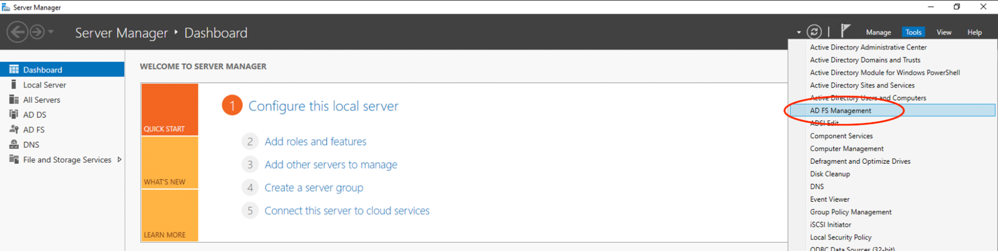Click the DNS role icon in sidebar
The image size is (998, 251).
tap(14, 144)
